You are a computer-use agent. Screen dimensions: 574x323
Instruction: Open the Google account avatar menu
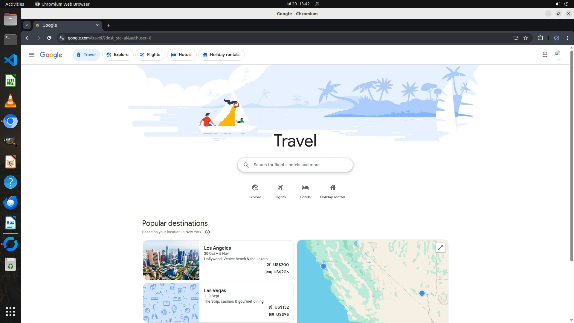point(558,55)
